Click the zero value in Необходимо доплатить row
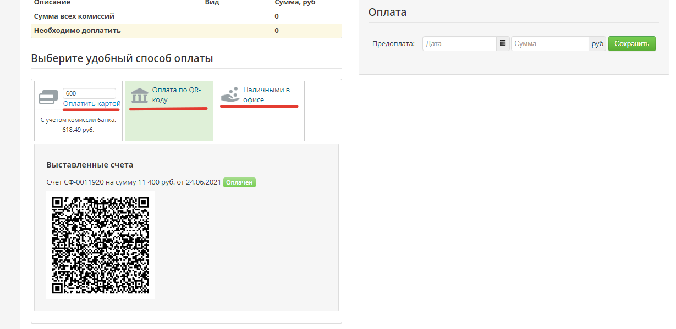 coord(277,31)
